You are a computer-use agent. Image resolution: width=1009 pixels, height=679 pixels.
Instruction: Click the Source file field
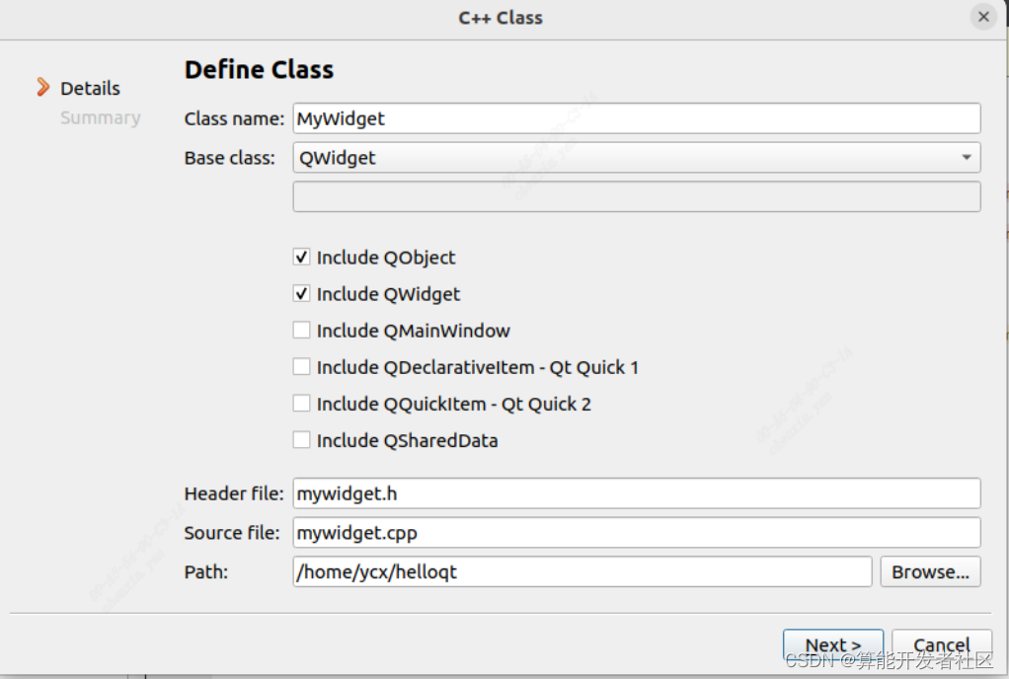[636, 533]
